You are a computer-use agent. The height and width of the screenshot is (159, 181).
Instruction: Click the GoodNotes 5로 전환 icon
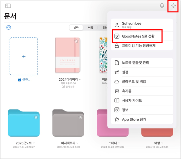tap(117, 36)
